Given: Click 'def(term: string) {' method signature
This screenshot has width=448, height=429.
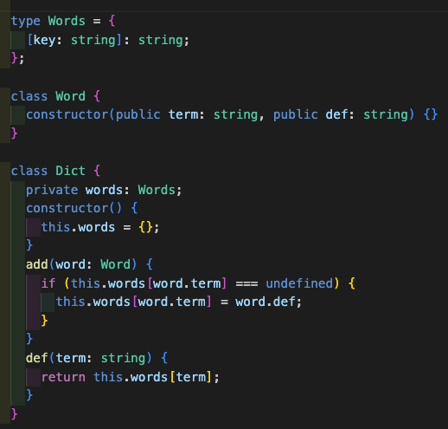Looking at the screenshot, I should [x=97, y=359].
